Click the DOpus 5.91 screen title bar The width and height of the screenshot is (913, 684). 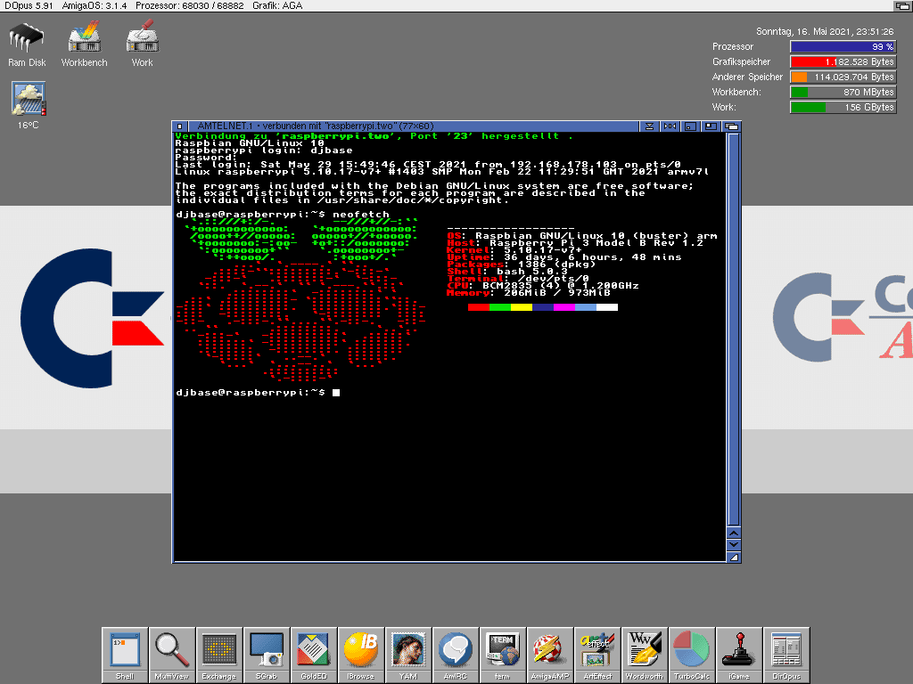pyautogui.click(x=447, y=6)
